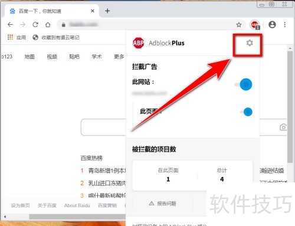Viewport: 295px width, 226px height.
Task: Go to the home page icon
Action: (48, 25)
